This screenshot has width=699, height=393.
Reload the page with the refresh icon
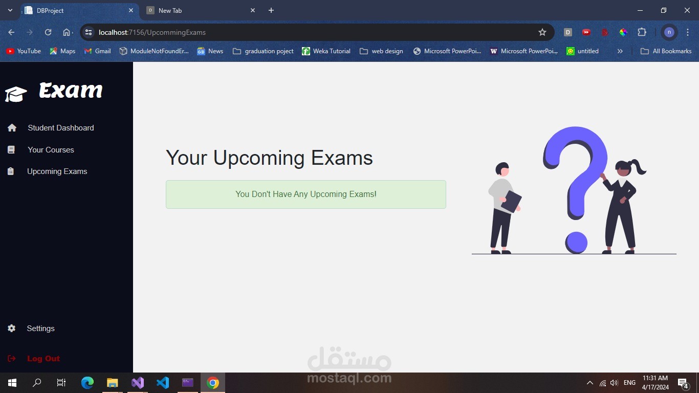click(x=48, y=32)
